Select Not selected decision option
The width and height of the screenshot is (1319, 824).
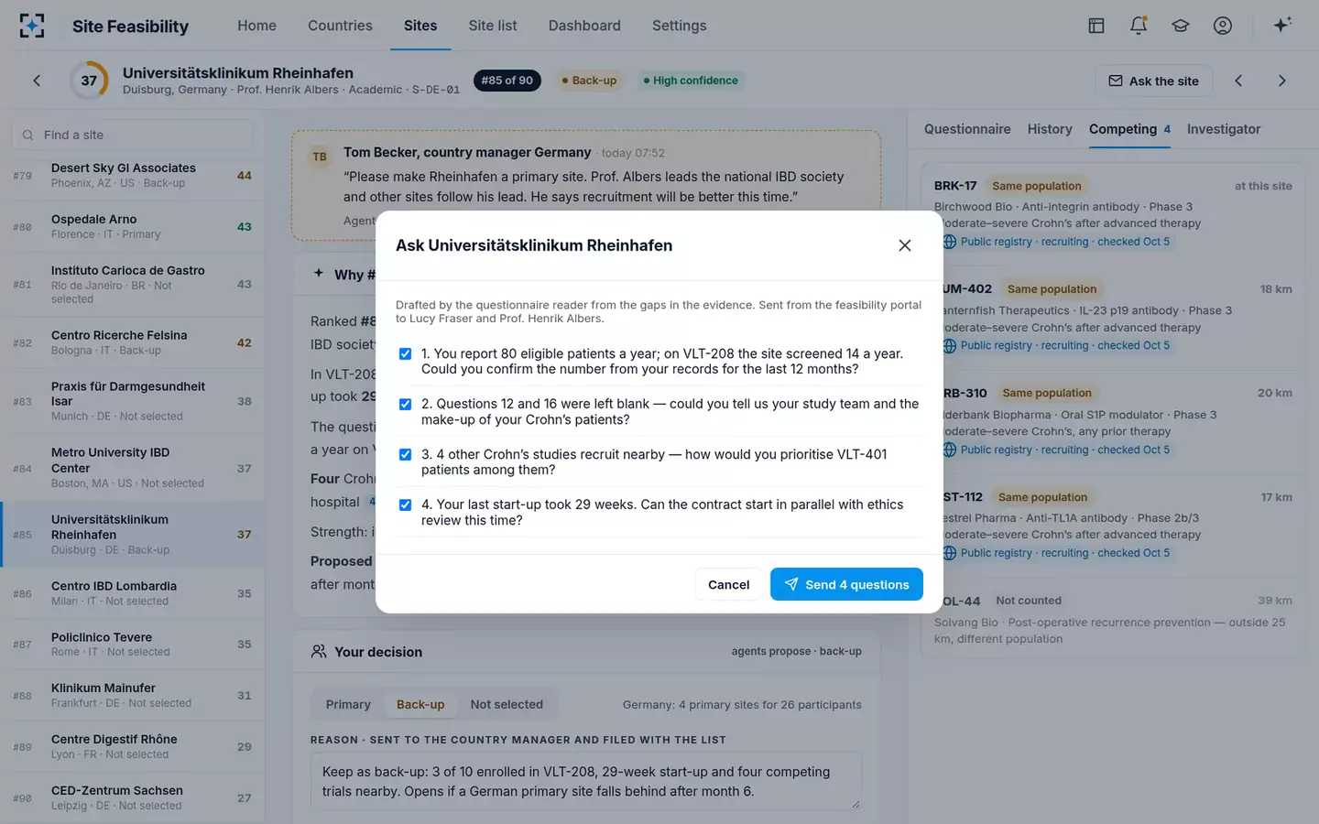[x=507, y=704]
